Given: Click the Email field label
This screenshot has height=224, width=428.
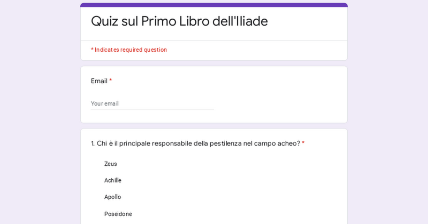Looking at the screenshot, I should point(99,81).
